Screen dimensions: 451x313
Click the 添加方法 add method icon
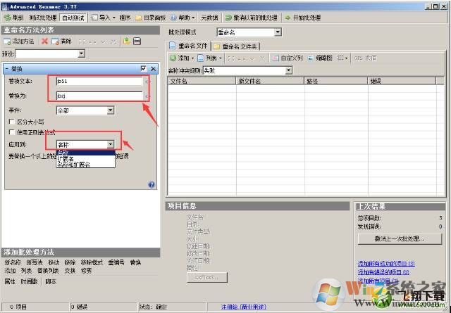pos(8,41)
